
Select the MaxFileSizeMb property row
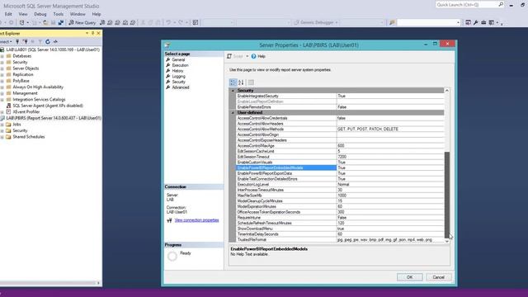coord(340,196)
